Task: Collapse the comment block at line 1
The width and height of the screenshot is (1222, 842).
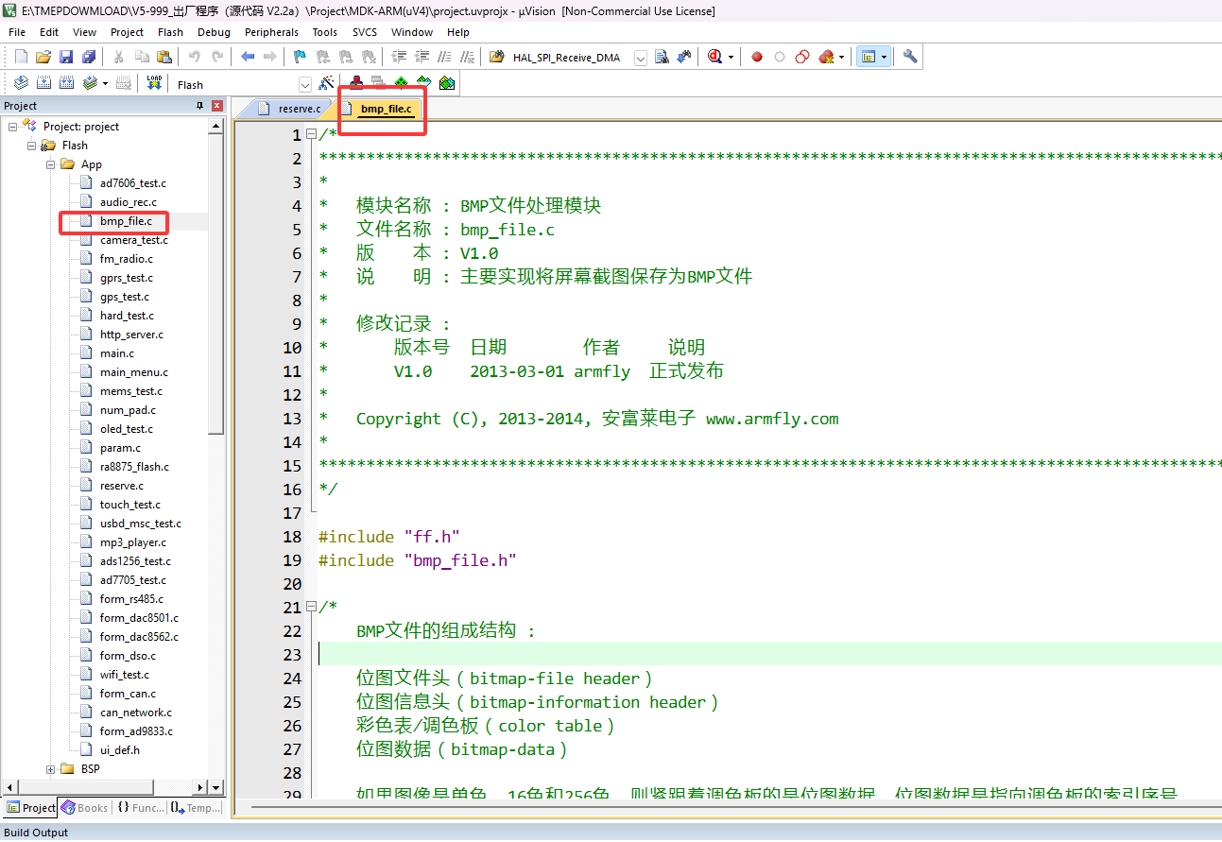Action: coord(311,135)
